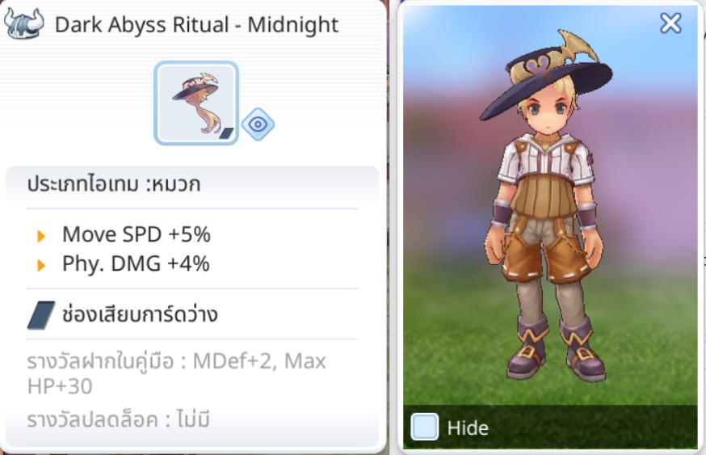706x455 pixels.
Task: Click the ประเภทไอเทม :หมวก item type header
Action: click(114, 184)
